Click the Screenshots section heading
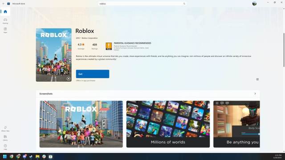 coord(46,94)
